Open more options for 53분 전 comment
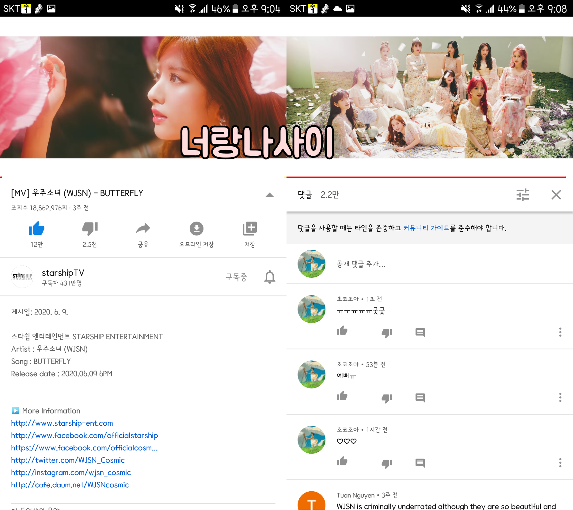This screenshot has height=510, width=573. point(560,398)
